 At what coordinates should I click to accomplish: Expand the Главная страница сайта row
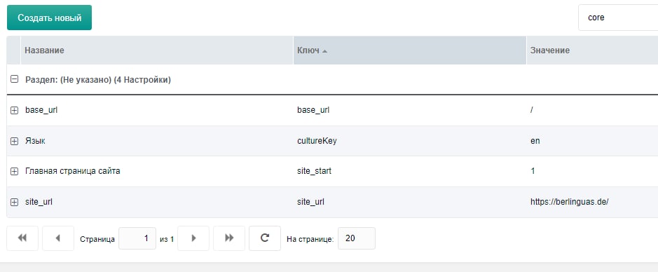pos(14,171)
